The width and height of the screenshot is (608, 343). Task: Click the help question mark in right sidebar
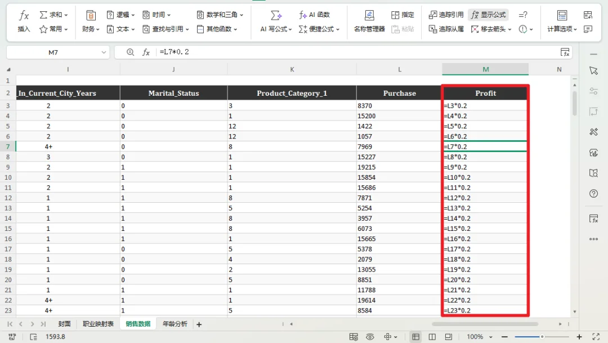pos(593,194)
